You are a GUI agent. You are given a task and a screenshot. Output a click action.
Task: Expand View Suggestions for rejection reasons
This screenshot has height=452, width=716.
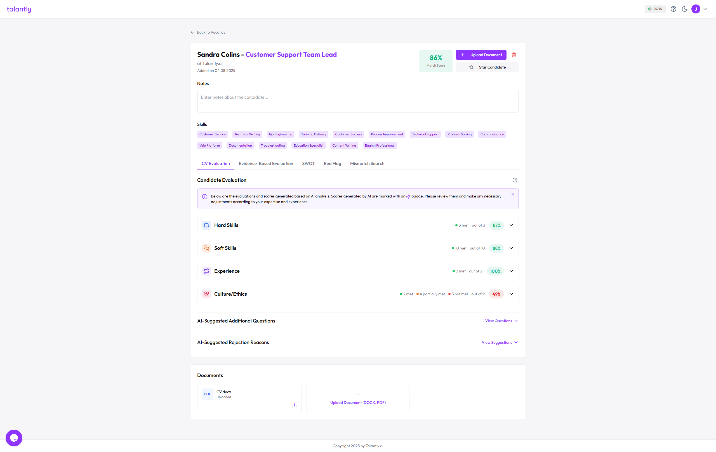500,342
